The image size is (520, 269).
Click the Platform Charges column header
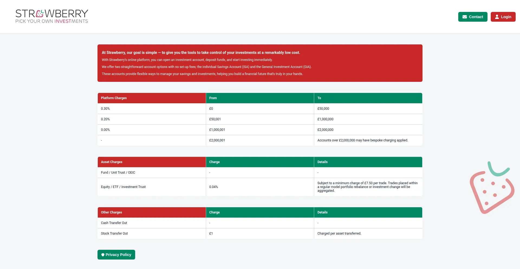pyautogui.click(x=152, y=98)
